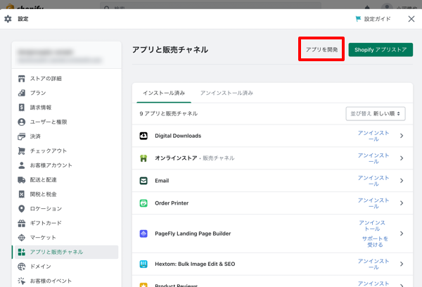422x287 pixels.
Task: Click the マーケット globe icon
Action: coord(22,238)
